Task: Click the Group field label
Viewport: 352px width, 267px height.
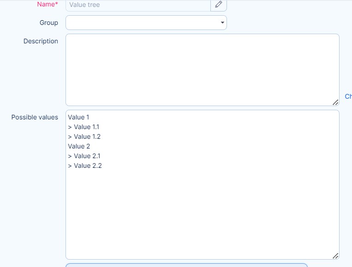Action: [49, 23]
